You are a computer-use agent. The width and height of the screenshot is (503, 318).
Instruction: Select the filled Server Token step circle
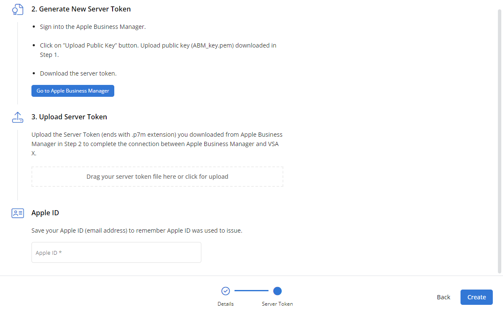[277, 291]
